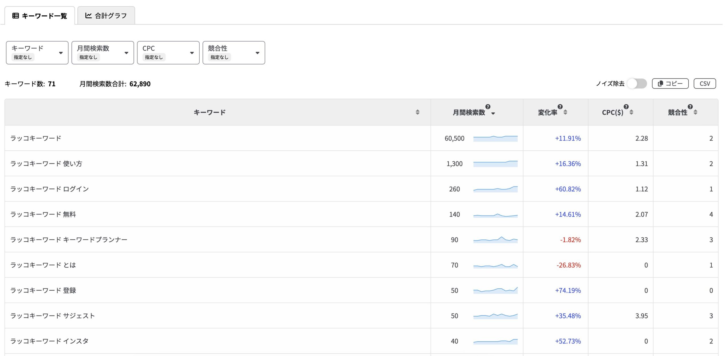Screen dimensions: 727x356
Task: Click the CPC value 2.33
Action: pyautogui.click(x=642, y=240)
